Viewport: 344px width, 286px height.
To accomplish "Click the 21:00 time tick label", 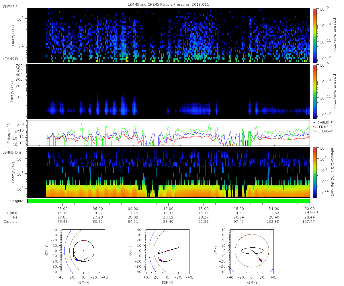I will pyautogui.click(x=274, y=208).
